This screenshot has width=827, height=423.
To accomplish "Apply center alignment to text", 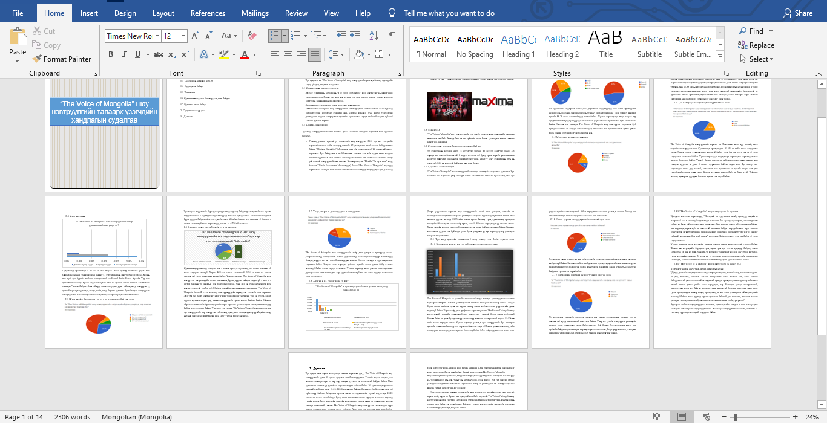I will [x=289, y=54].
